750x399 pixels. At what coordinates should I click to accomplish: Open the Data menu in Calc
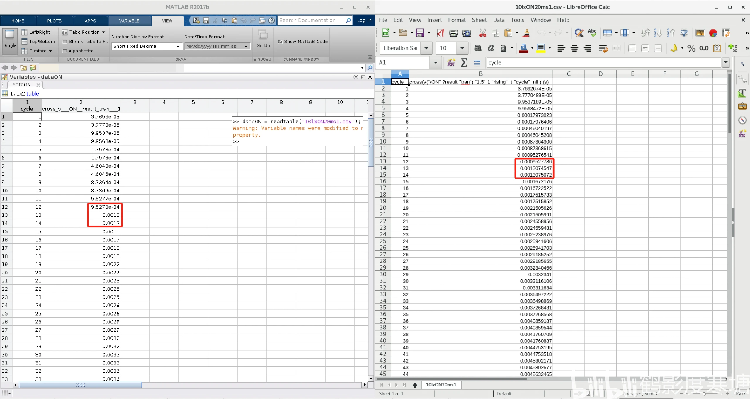point(498,20)
